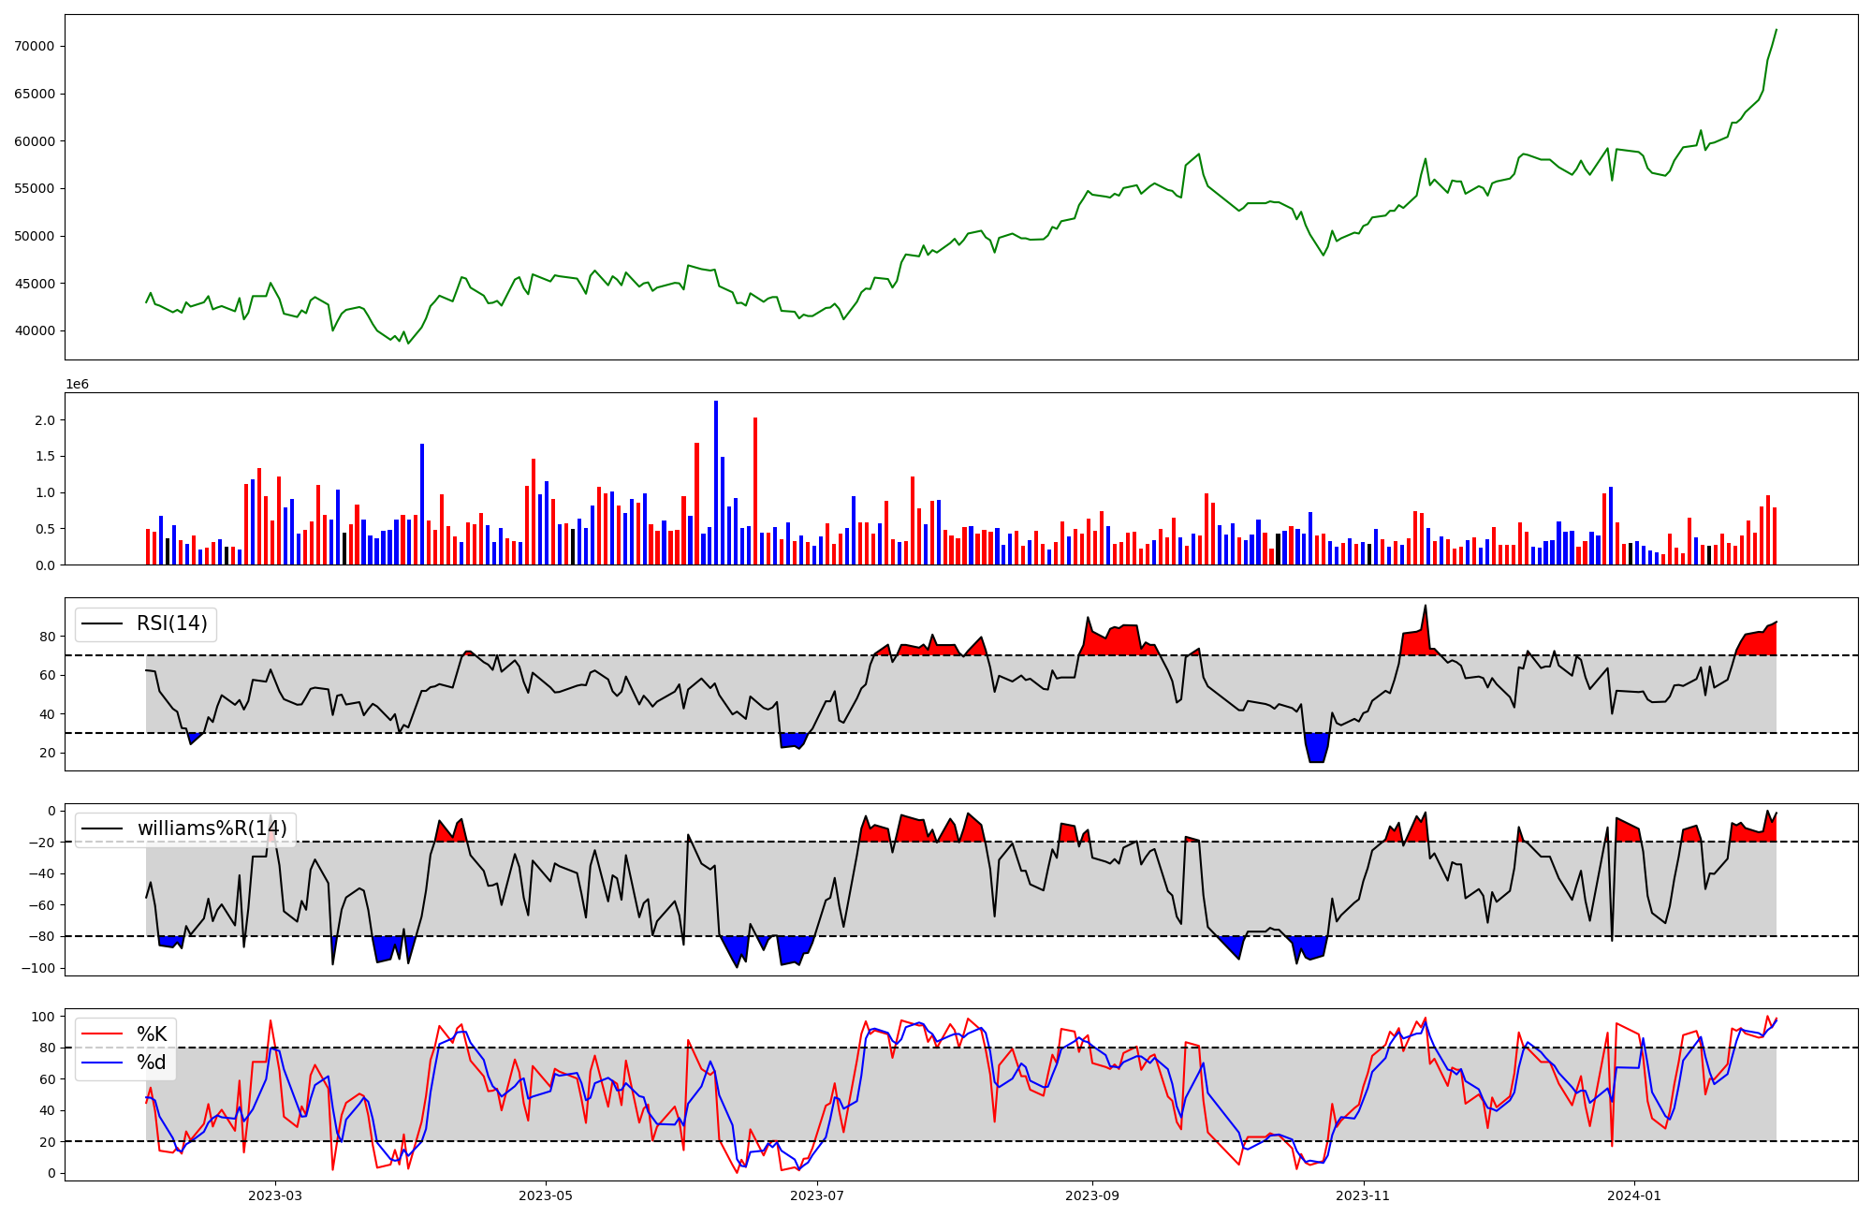This screenshot has height=1217, width=1872.
Task: Click the deepest blue RSI oversold area
Action: click(x=1317, y=748)
